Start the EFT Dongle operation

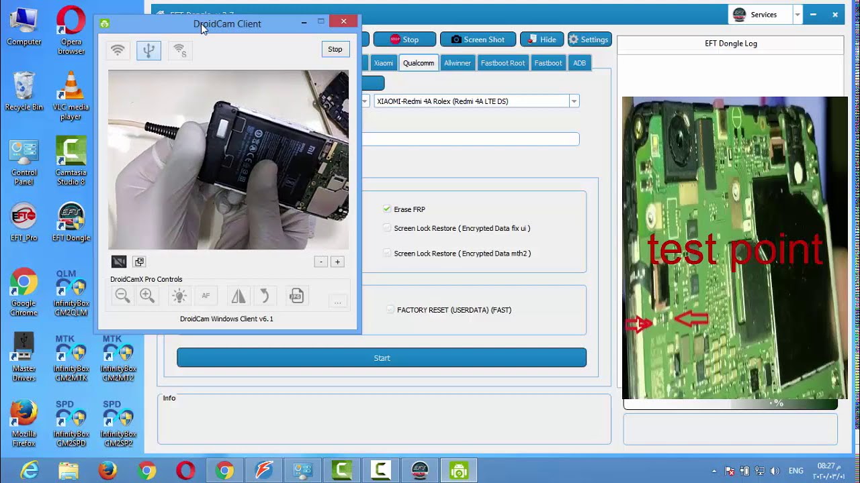382,358
